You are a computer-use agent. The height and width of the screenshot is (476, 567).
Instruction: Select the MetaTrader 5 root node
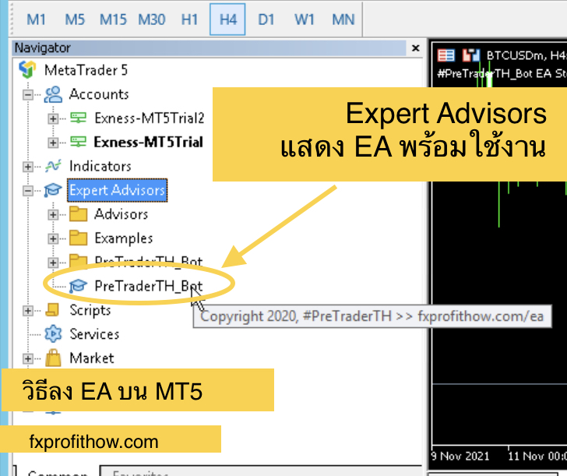click(x=86, y=70)
